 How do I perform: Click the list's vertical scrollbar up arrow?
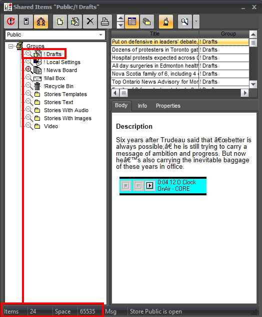click(253, 35)
